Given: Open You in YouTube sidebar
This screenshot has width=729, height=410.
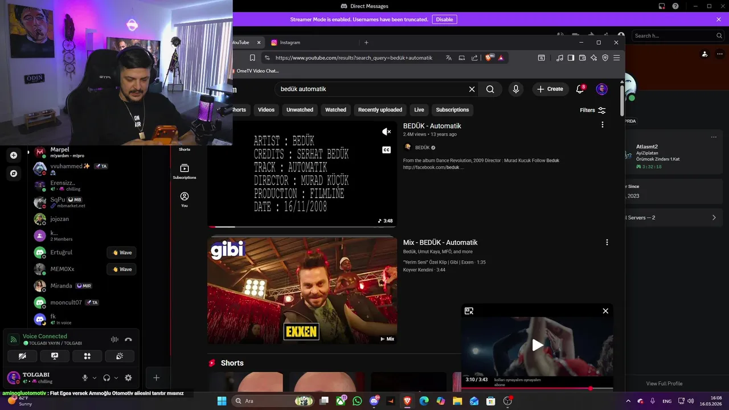Looking at the screenshot, I should coord(185,199).
